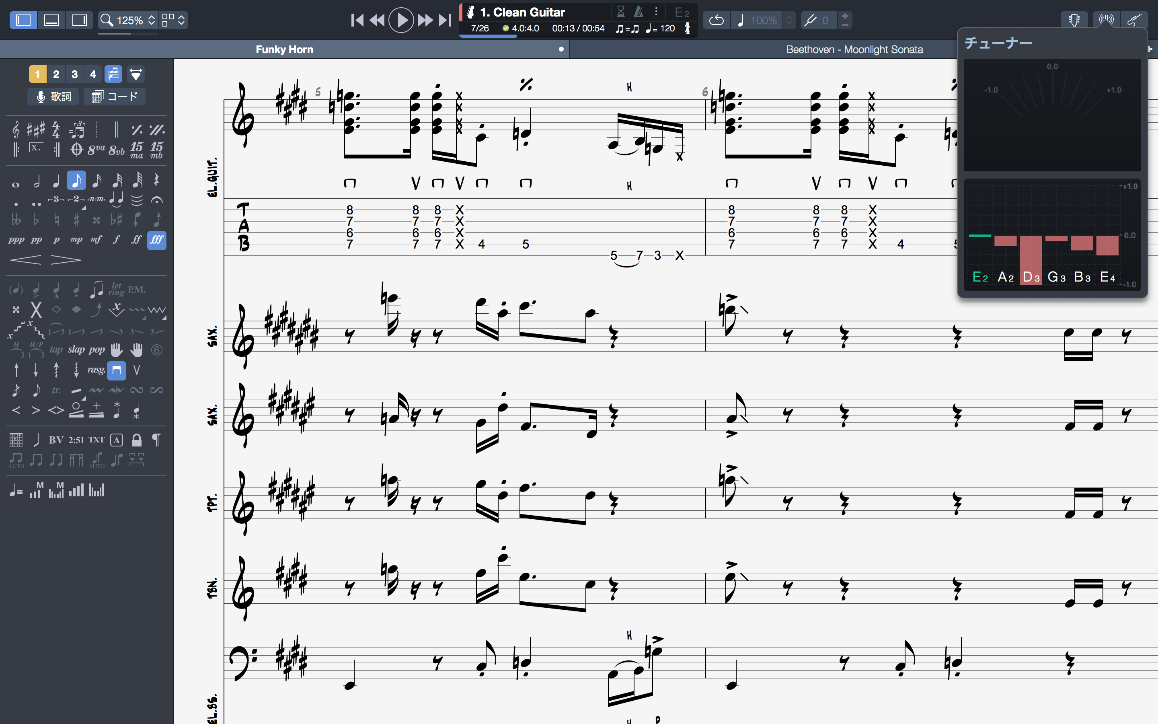Toggle the left panel visibility button
The height and width of the screenshot is (724, 1158).
[23, 20]
